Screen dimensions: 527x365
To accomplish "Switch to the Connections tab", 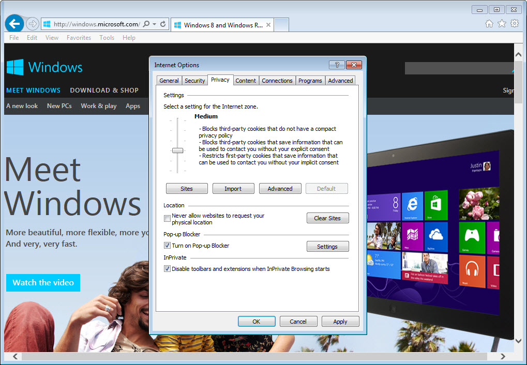I will point(277,81).
